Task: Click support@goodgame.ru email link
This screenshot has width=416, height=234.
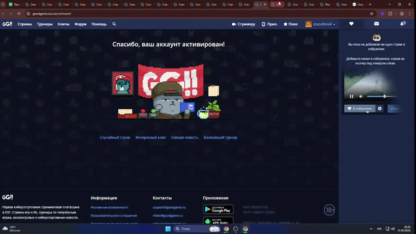Action: tap(169, 207)
